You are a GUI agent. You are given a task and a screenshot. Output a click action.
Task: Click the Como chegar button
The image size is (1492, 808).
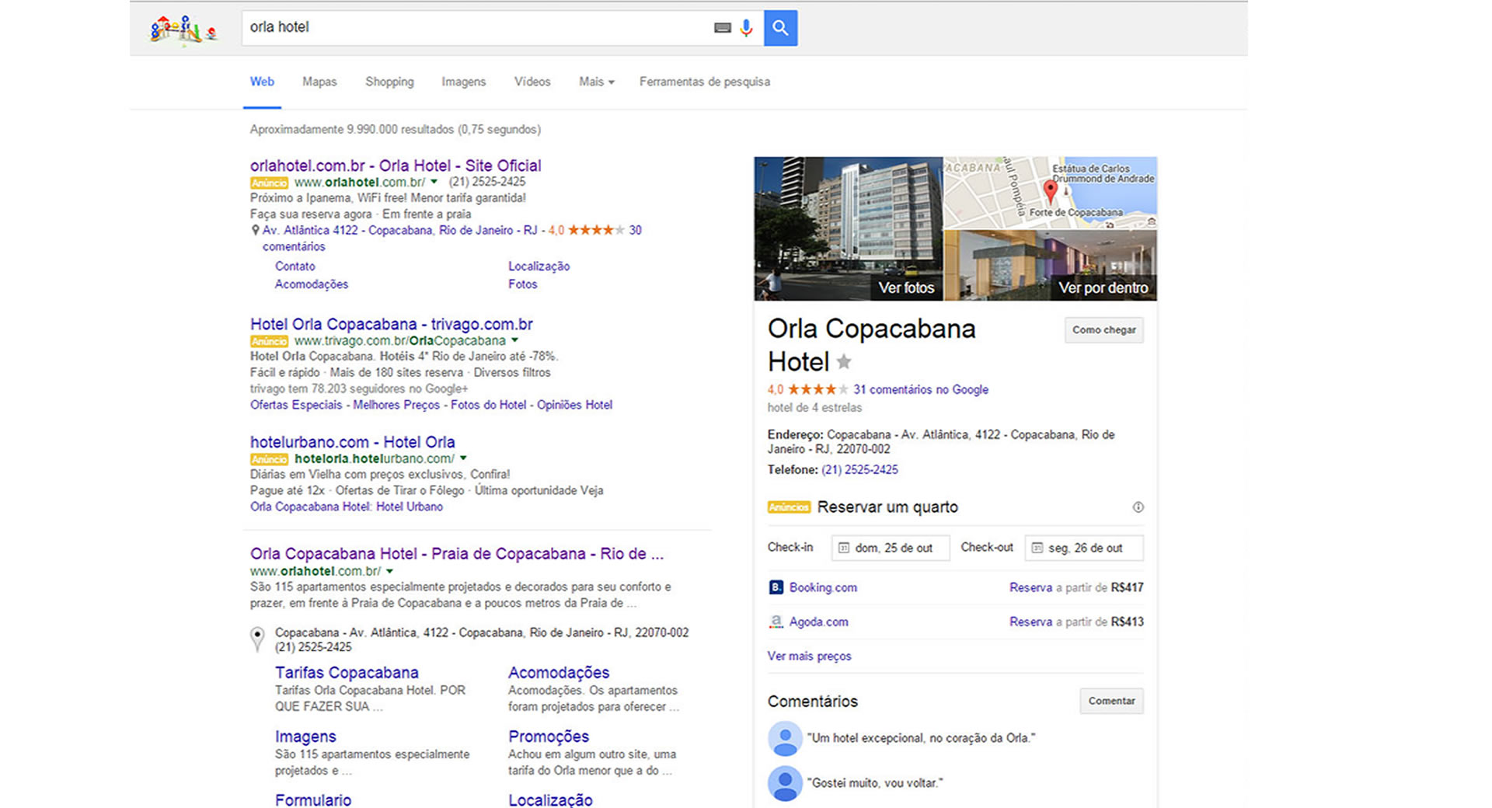tap(1103, 330)
